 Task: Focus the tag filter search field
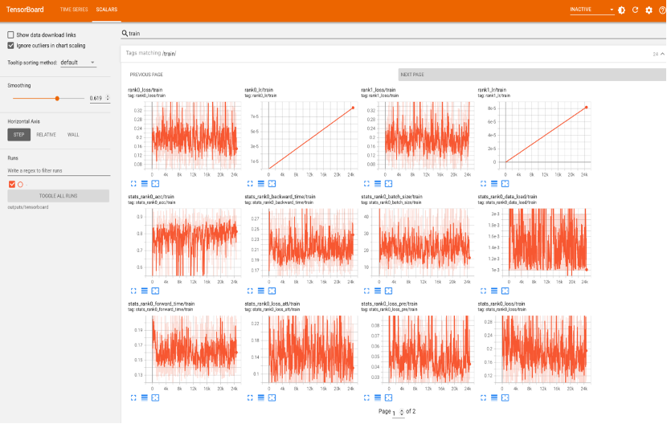pyautogui.click(x=395, y=33)
